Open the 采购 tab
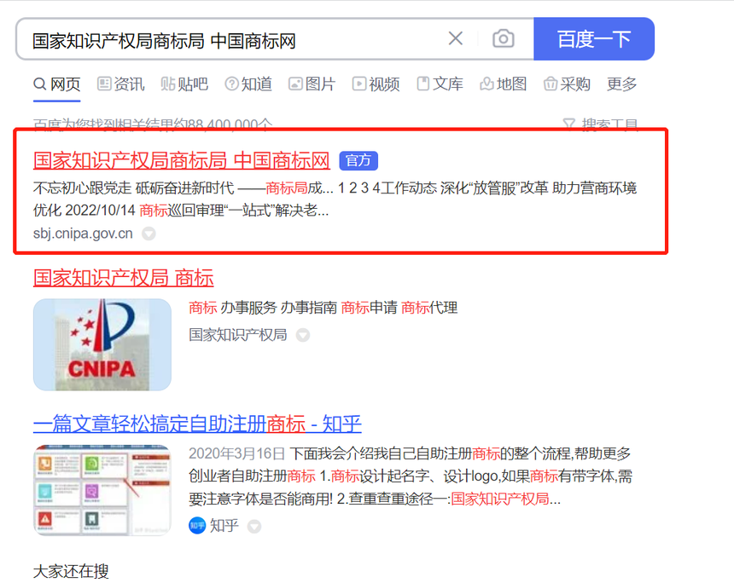Screen dimensions: 734x583 [567, 84]
